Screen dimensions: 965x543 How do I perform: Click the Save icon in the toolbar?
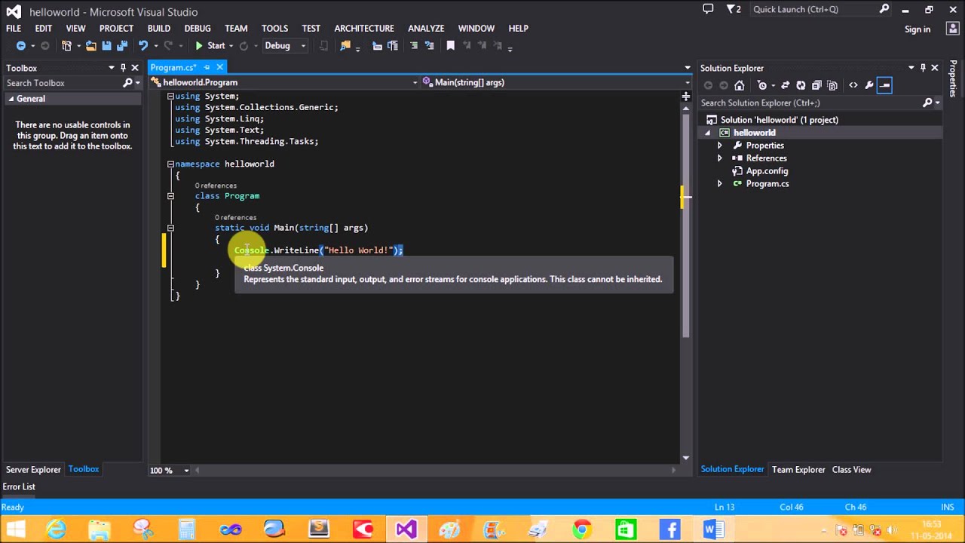pyautogui.click(x=106, y=46)
